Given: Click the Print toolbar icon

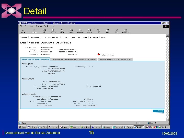Looking at the screenshot, I should pos(108,31).
